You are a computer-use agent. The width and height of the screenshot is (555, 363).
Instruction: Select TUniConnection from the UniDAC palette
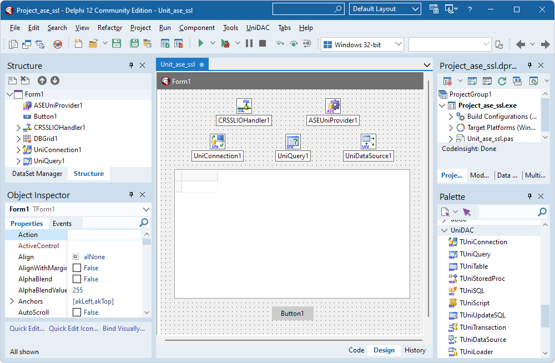pyautogui.click(x=480, y=241)
